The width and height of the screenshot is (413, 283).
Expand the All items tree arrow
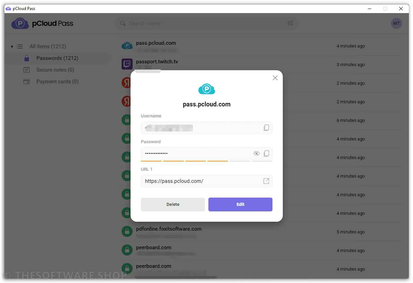(x=12, y=46)
